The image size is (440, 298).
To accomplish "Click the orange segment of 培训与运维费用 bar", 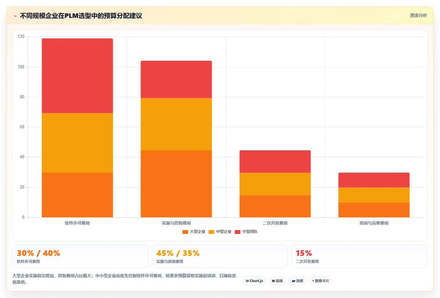I will pos(374,210).
